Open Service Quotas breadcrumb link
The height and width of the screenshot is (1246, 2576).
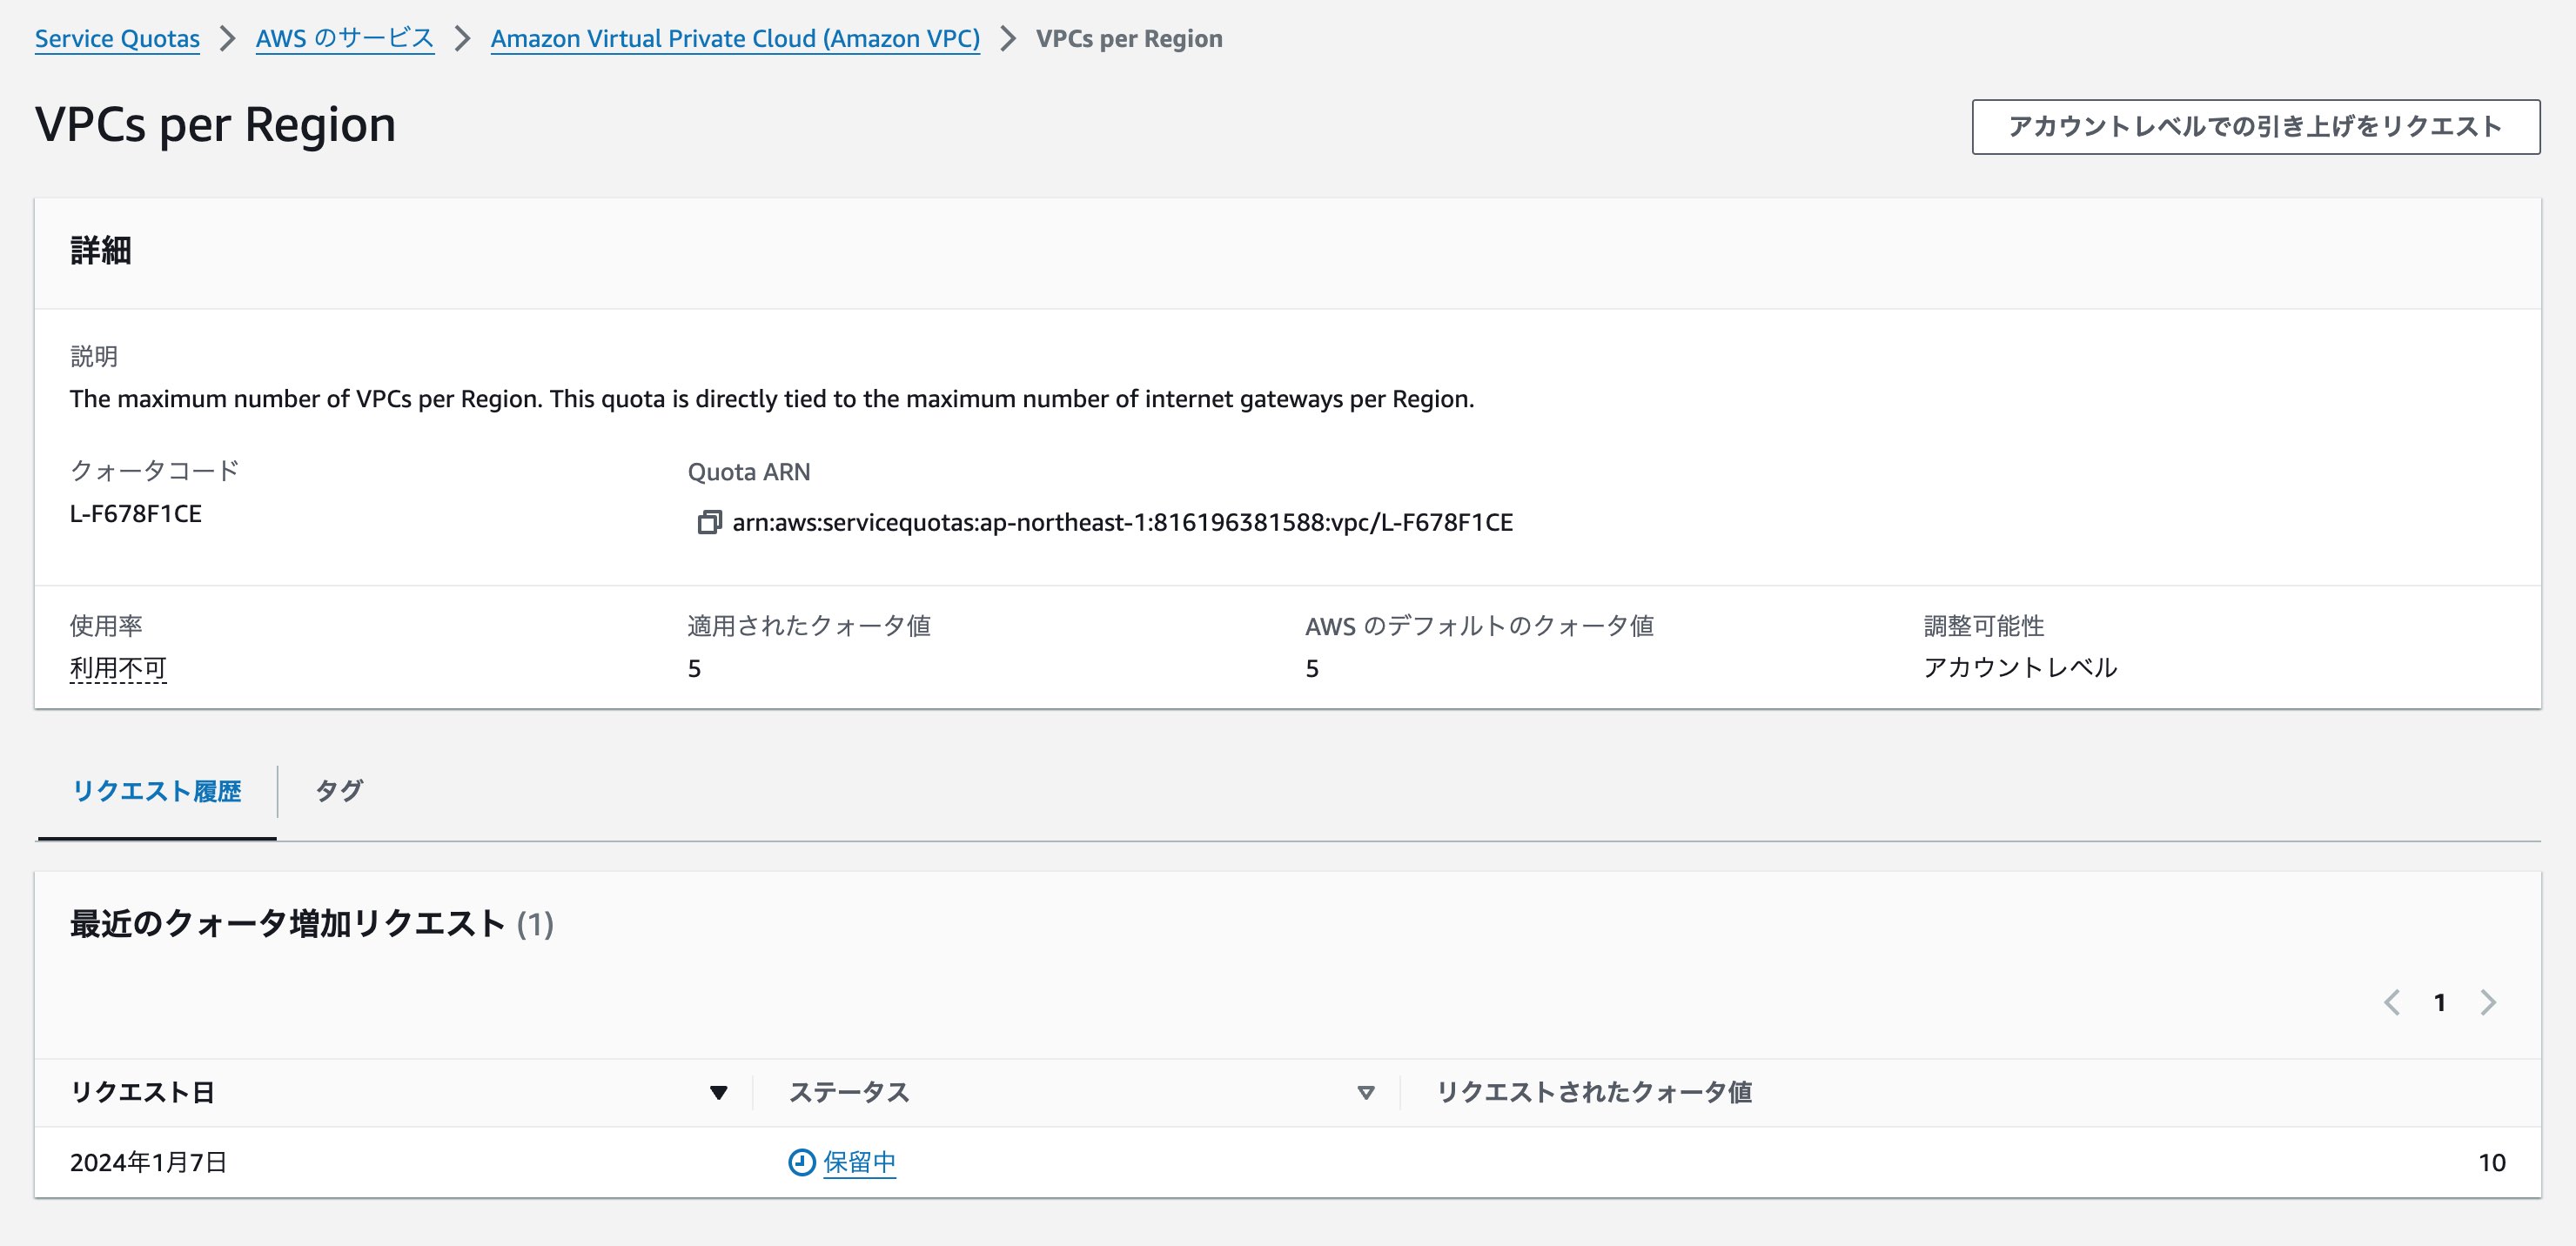(x=117, y=39)
